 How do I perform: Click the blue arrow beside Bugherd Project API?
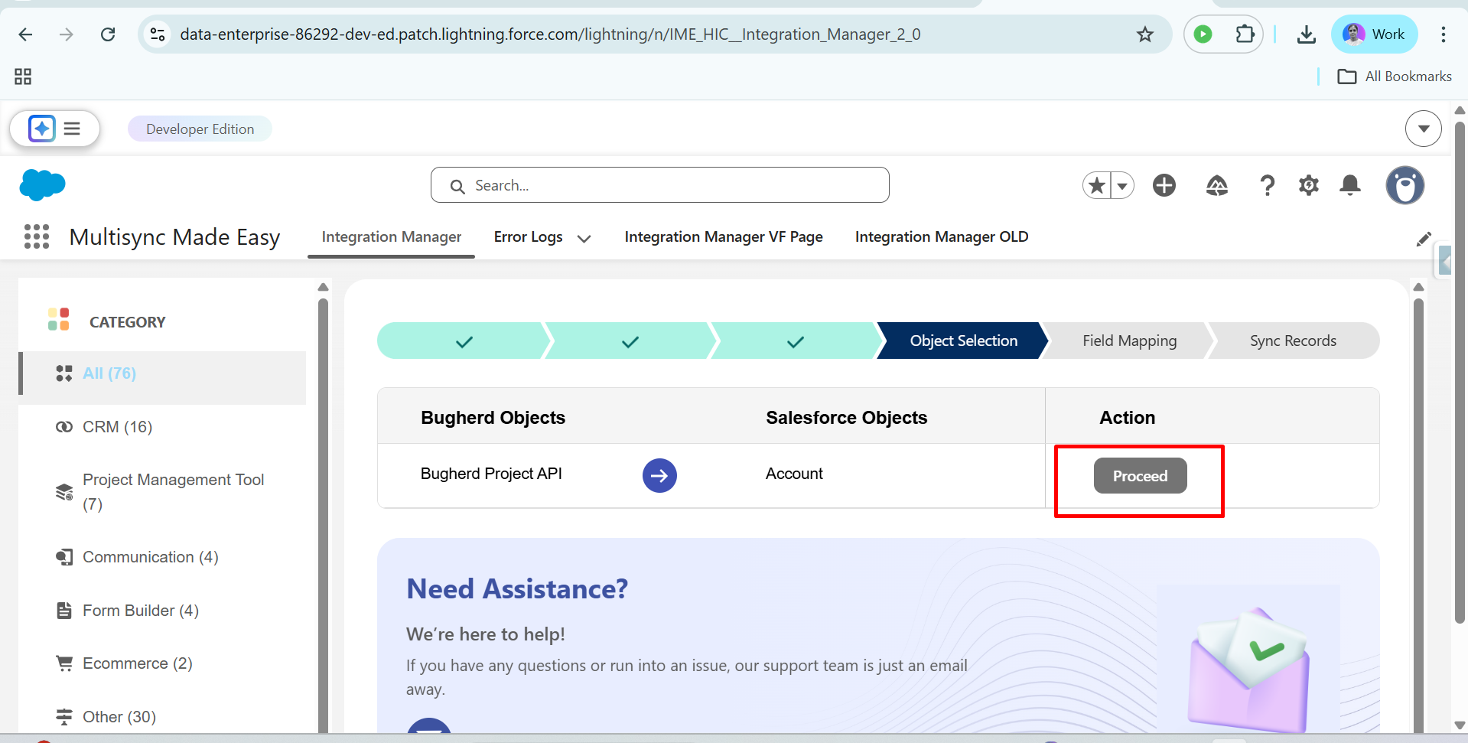659,476
